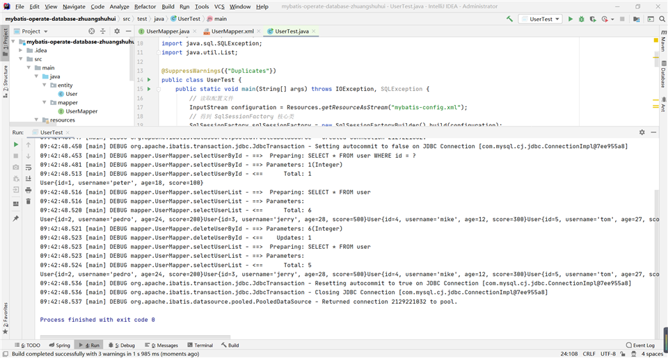The height and width of the screenshot is (358, 668).
Task: Toggle the Structure side tool window
Action: (6, 81)
